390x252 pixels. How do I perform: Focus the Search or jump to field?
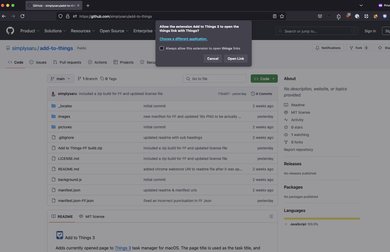(317, 31)
